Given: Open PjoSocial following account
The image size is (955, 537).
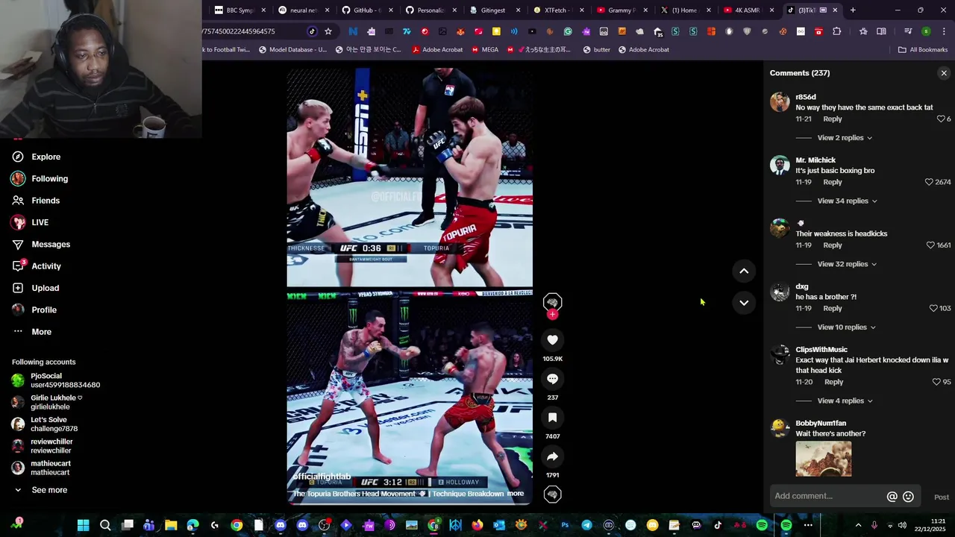Looking at the screenshot, I should pos(56,380).
